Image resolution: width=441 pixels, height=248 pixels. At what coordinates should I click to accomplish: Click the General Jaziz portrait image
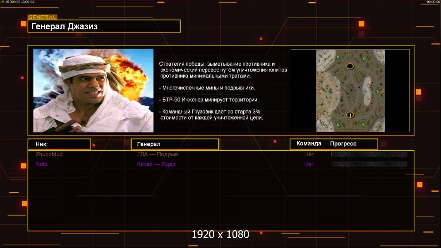pos(93,91)
